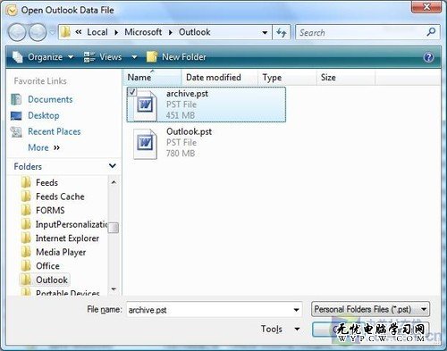Select the Outlook.pst file name

189,131
